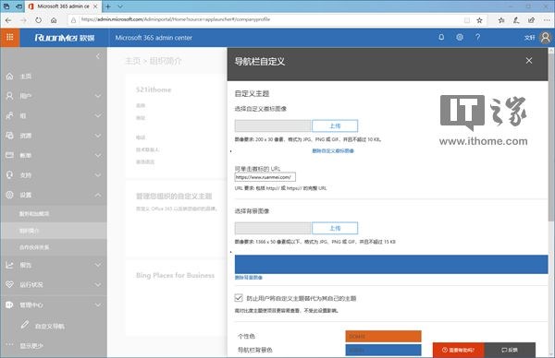Select the Microsoft 365 admin center browser tab
Image resolution: width=555 pixels, height=358 pixels.
[63, 6]
